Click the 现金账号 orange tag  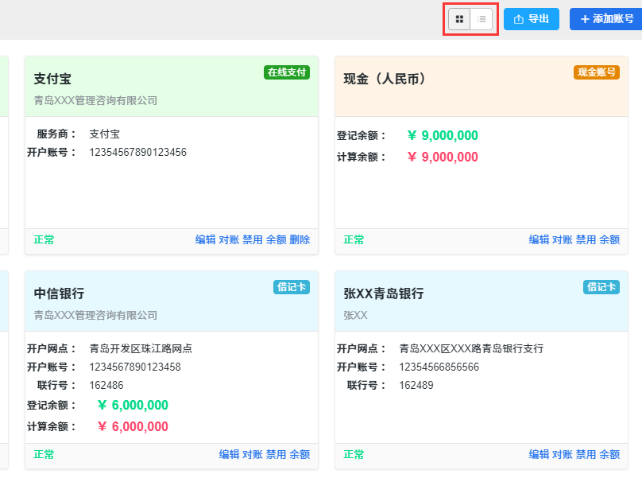click(x=597, y=72)
